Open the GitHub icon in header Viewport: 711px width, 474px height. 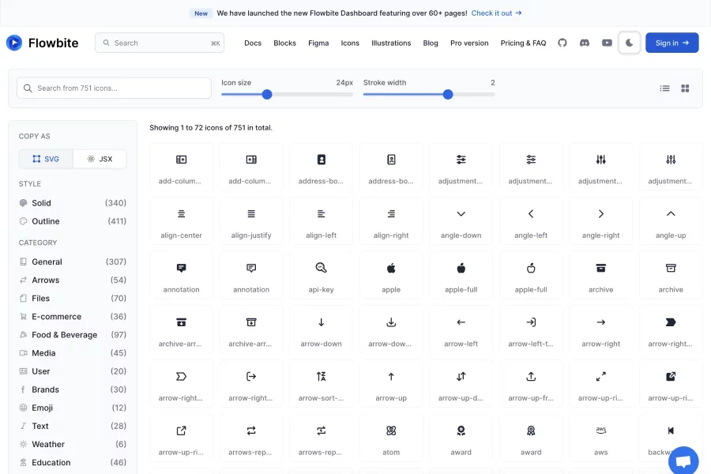click(x=562, y=43)
